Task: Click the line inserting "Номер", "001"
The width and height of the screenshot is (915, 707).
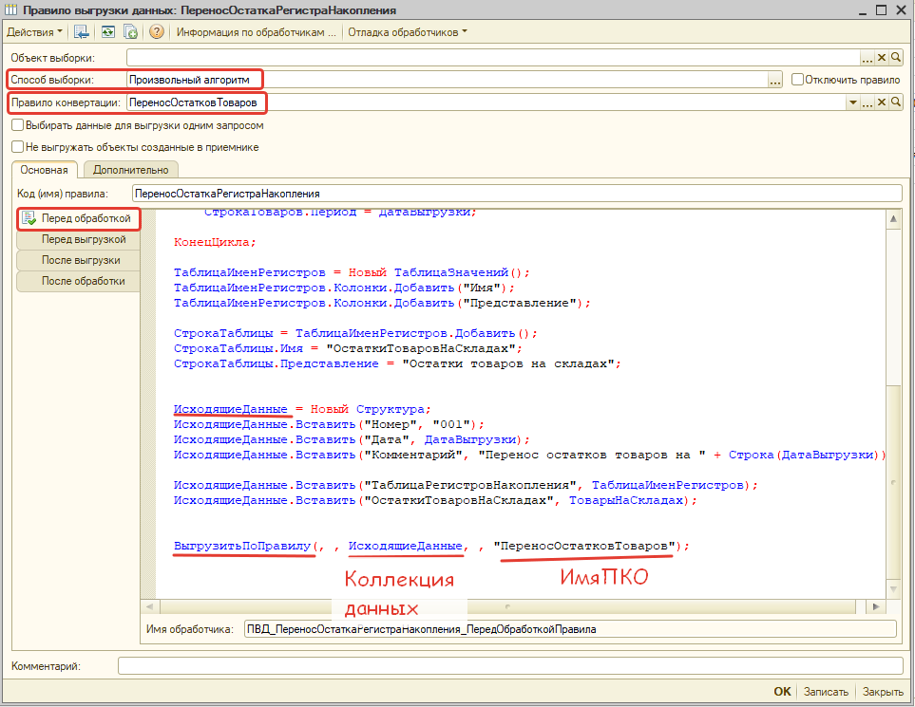Action: point(329,424)
